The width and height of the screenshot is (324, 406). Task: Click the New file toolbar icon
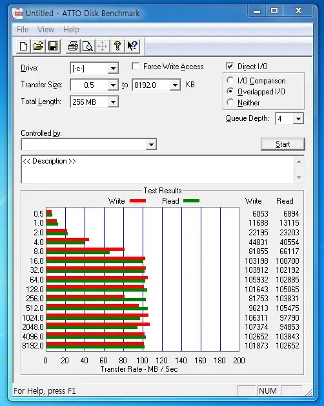pyautogui.click(x=23, y=47)
